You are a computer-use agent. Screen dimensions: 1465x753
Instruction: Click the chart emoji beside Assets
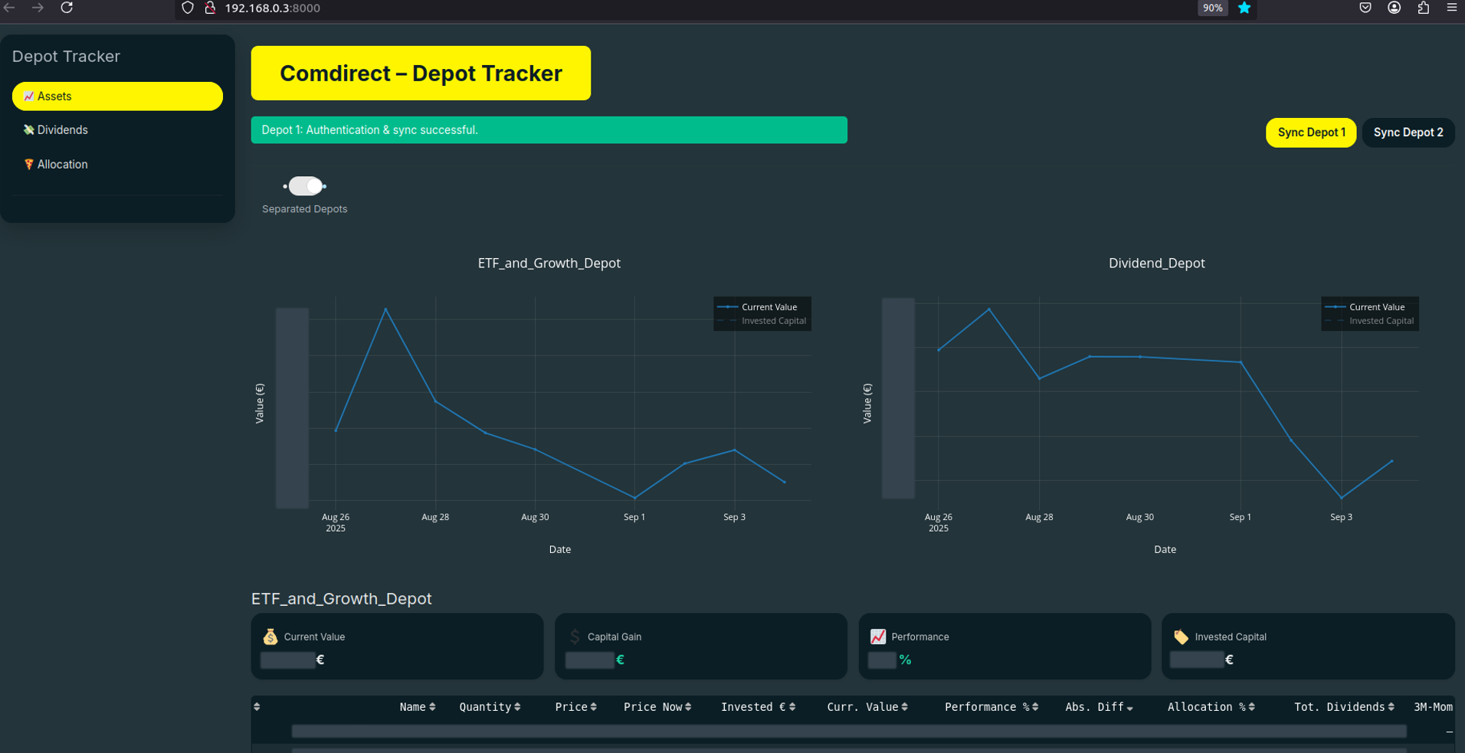pyautogui.click(x=28, y=97)
